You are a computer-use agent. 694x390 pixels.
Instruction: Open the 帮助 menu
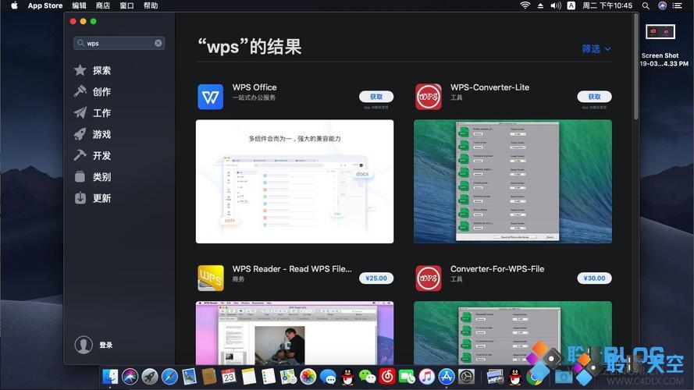tap(151, 5)
